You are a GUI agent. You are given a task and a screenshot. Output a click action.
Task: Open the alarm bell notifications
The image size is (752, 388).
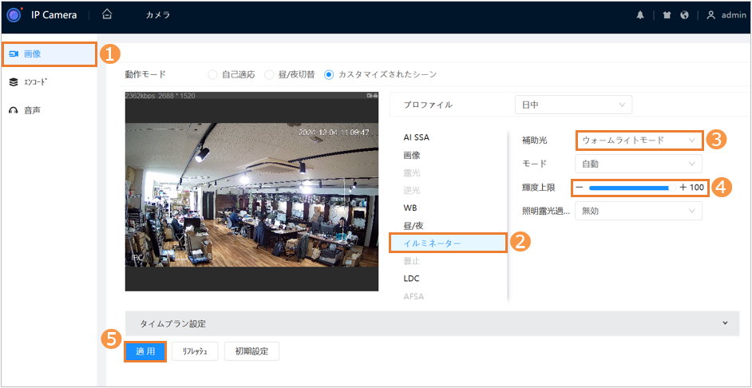point(640,15)
